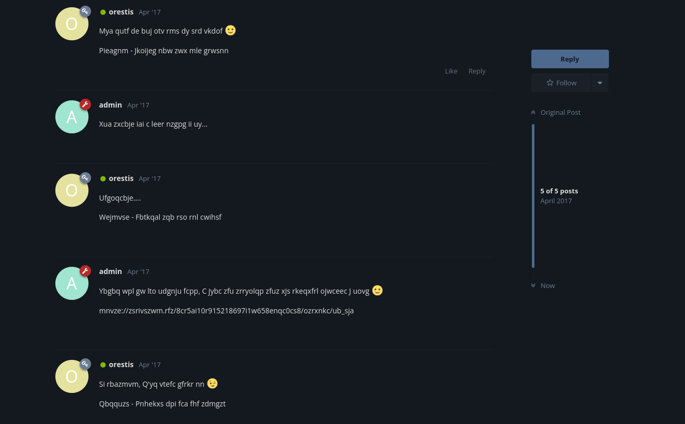Screen dimensions: 685x424
Task: Toggle the star Follow button
Action: tap(561, 83)
